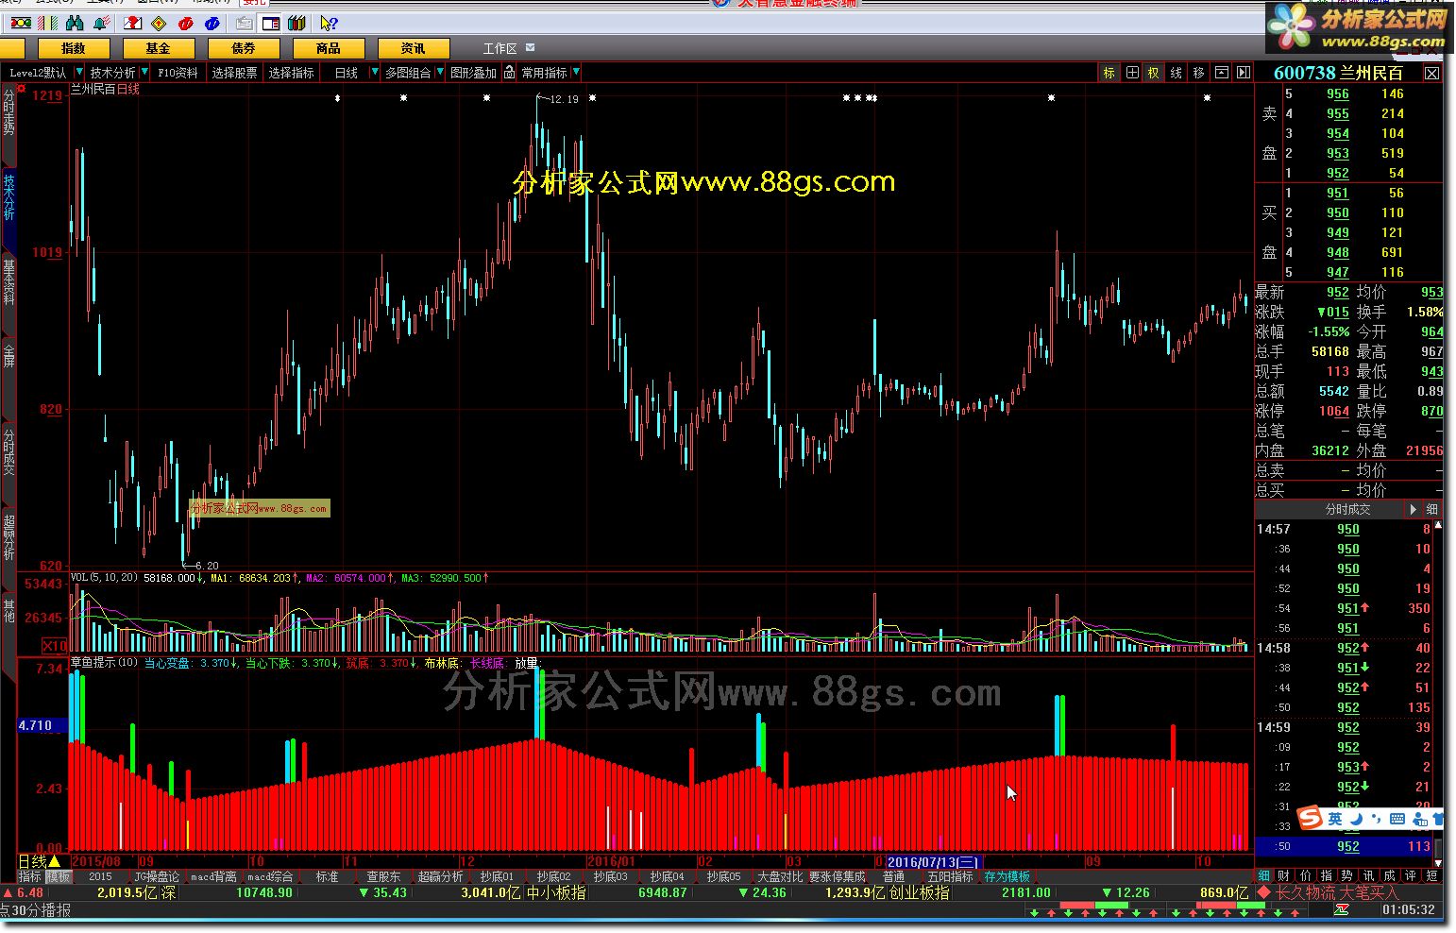
Task: Click the 移 move icon
Action: tap(1199, 73)
